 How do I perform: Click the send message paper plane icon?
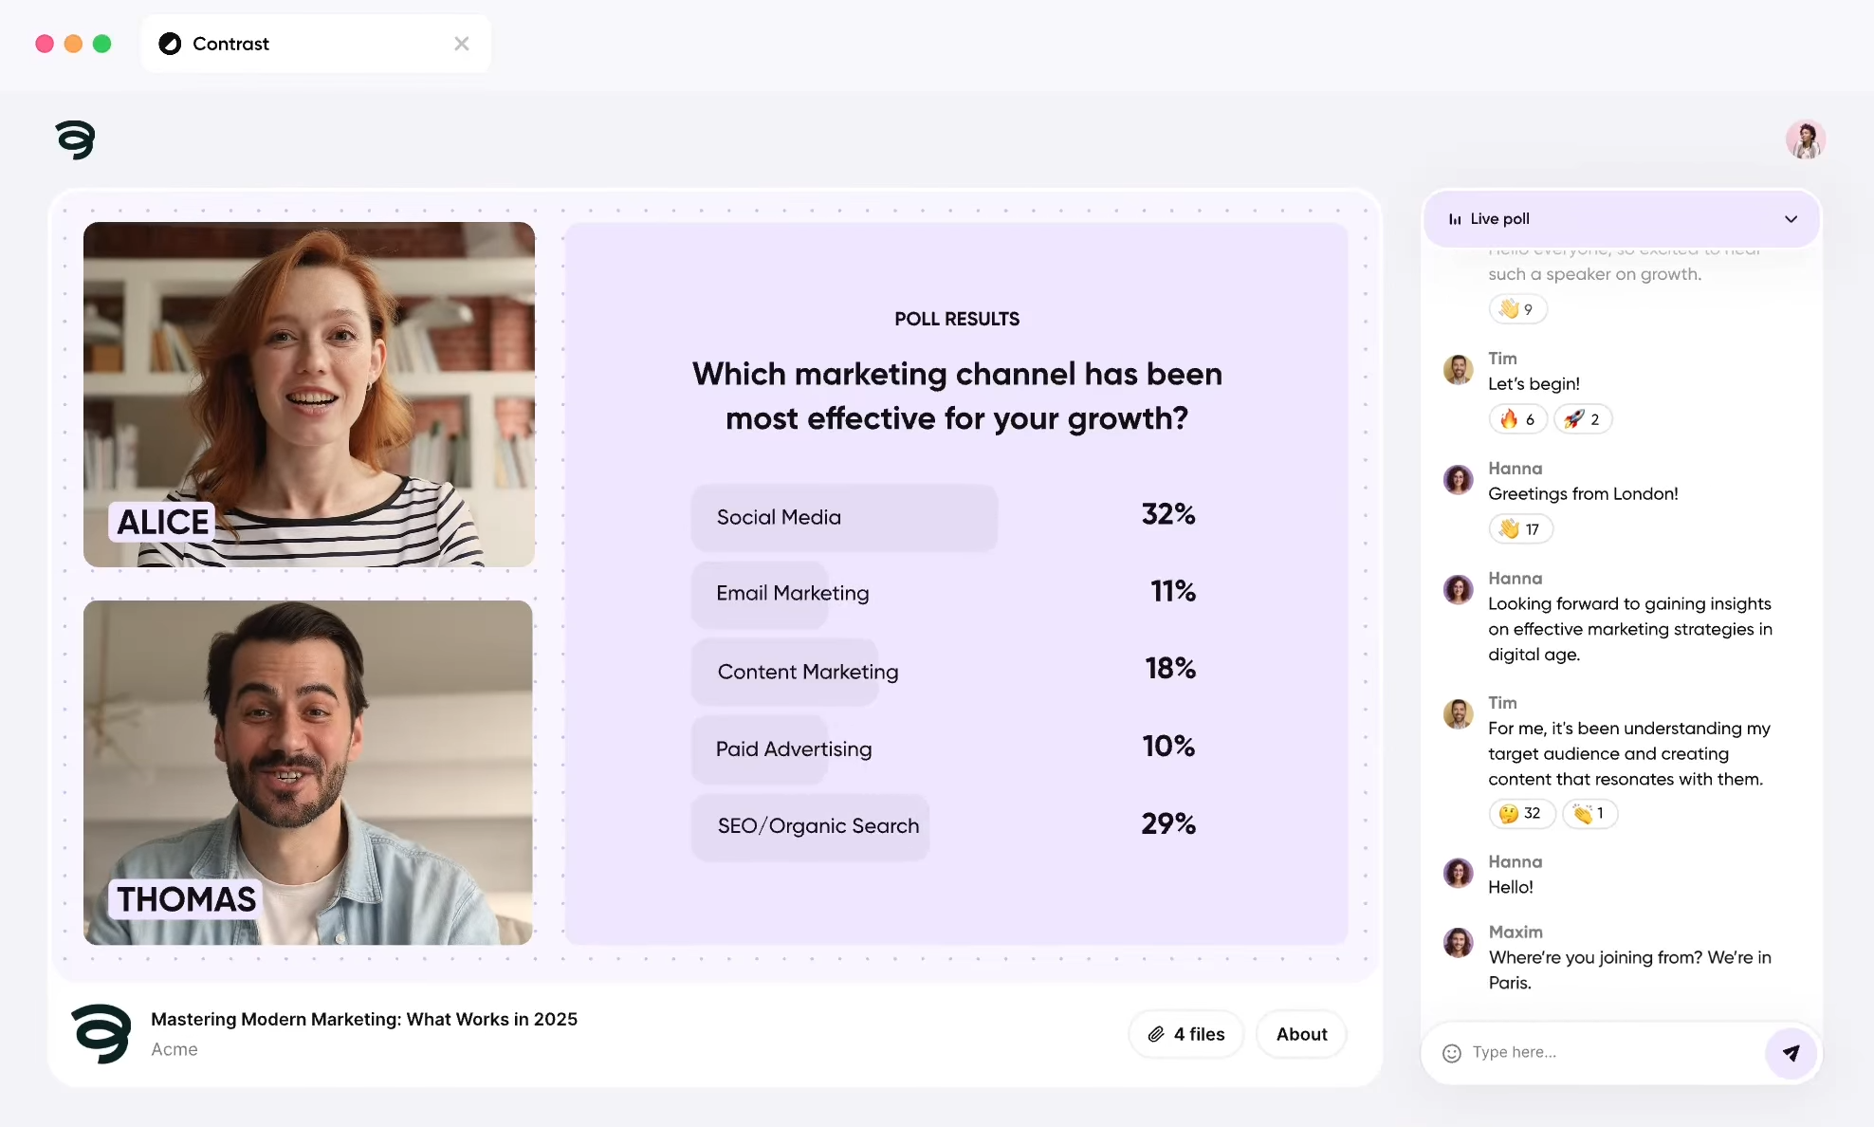(x=1791, y=1052)
